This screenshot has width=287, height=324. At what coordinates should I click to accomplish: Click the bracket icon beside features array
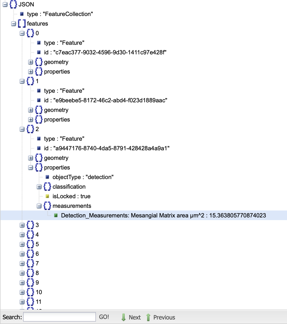tap(21, 23)
